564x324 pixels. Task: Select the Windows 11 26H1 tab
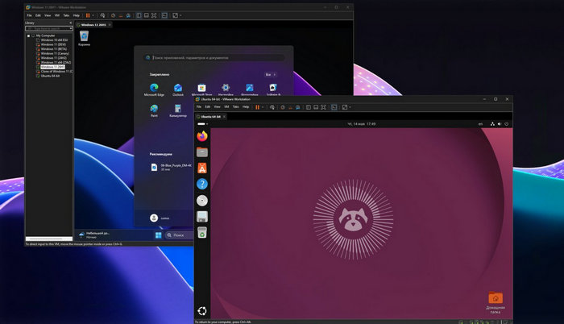(93, 25)
